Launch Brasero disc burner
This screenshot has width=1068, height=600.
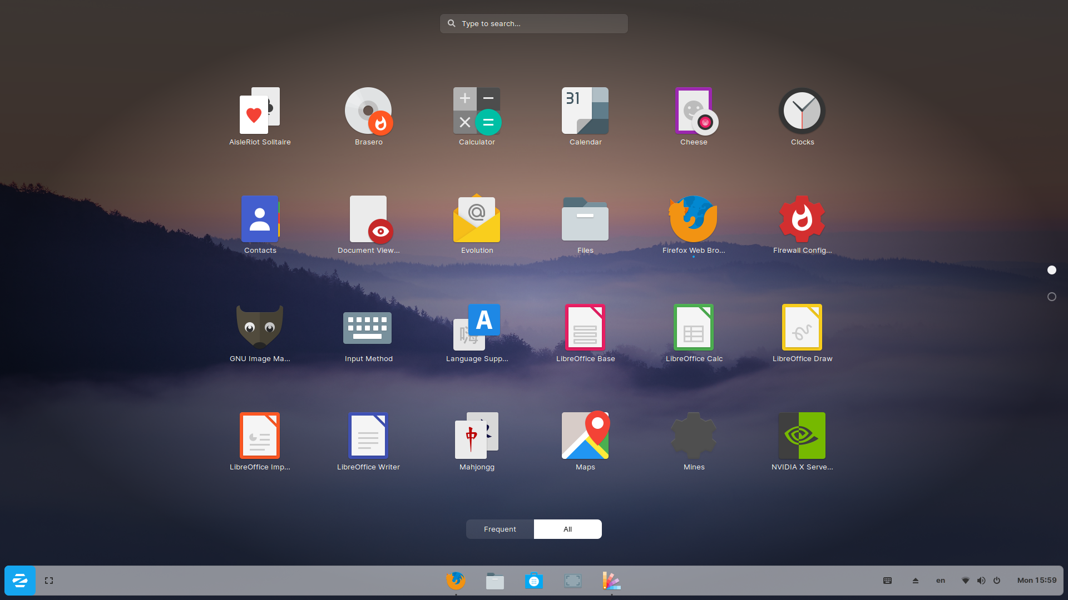[368, 116]
